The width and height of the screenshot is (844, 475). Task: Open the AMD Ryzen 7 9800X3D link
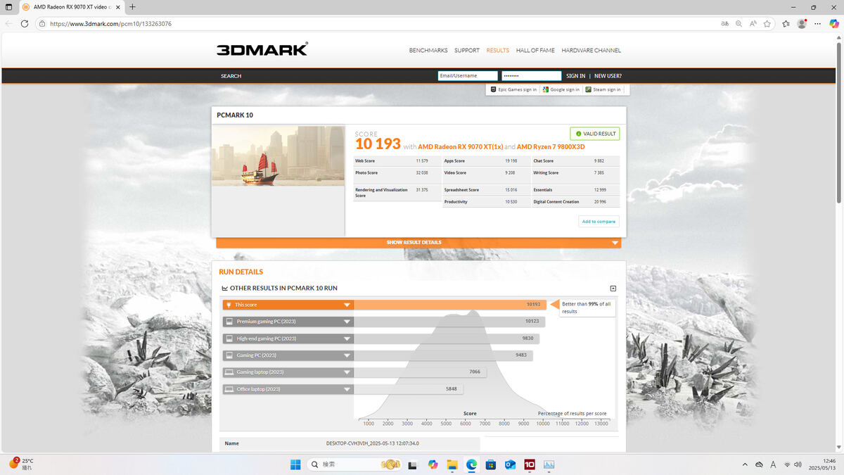551,146
